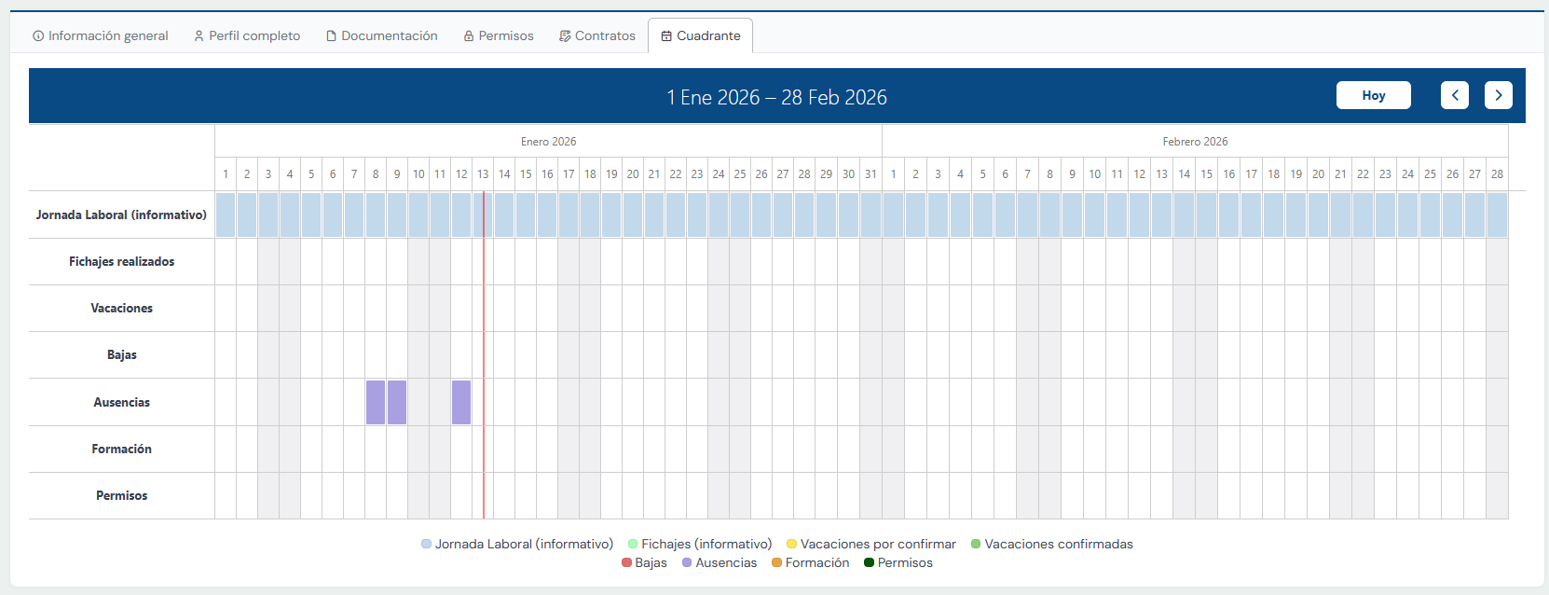Select the absence block on January 12

click(x=461, y=402)
